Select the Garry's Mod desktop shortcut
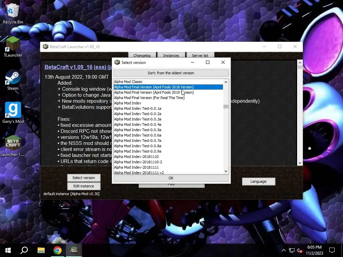This screenshot has height=257, width=343. click(x=13, y=113)
